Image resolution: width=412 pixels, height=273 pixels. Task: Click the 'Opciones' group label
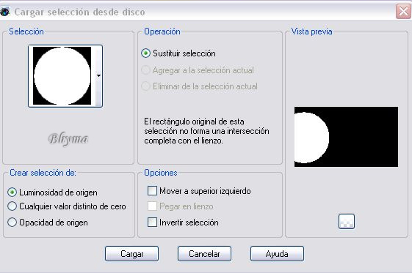pos(161,173)
